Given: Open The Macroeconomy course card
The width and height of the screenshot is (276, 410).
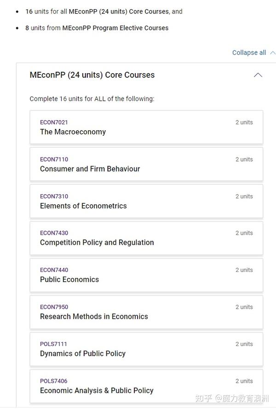Looking at the screenshot, I should click(146, 127).
